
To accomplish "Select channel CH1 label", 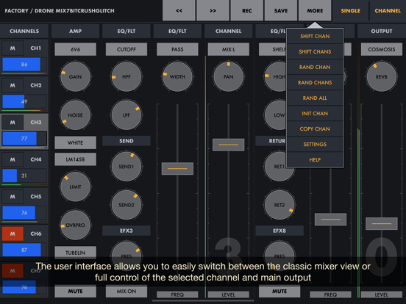I will pos(36,48).
